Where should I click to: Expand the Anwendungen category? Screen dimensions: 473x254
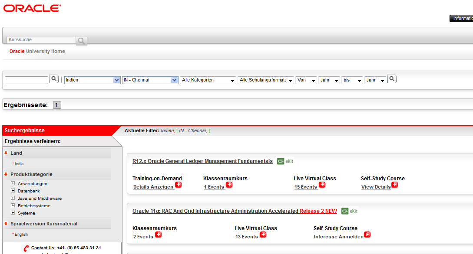13,183
